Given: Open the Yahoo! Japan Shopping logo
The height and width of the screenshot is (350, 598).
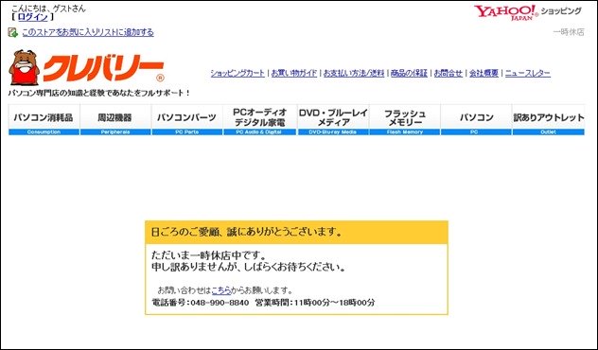Looking at the screenshot, I should click(528, 12).
